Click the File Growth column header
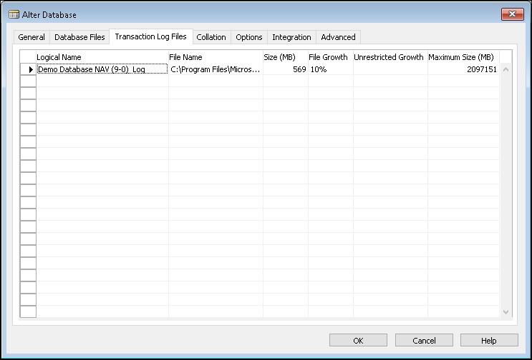The width and height of the screenshot is (532, 360). [x=331, y=57]
